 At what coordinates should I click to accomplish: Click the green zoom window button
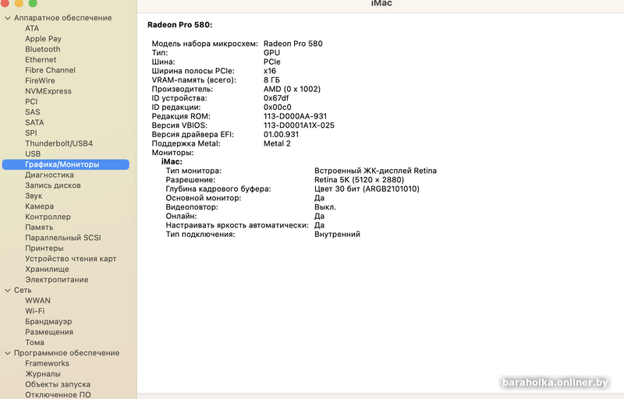33,3
